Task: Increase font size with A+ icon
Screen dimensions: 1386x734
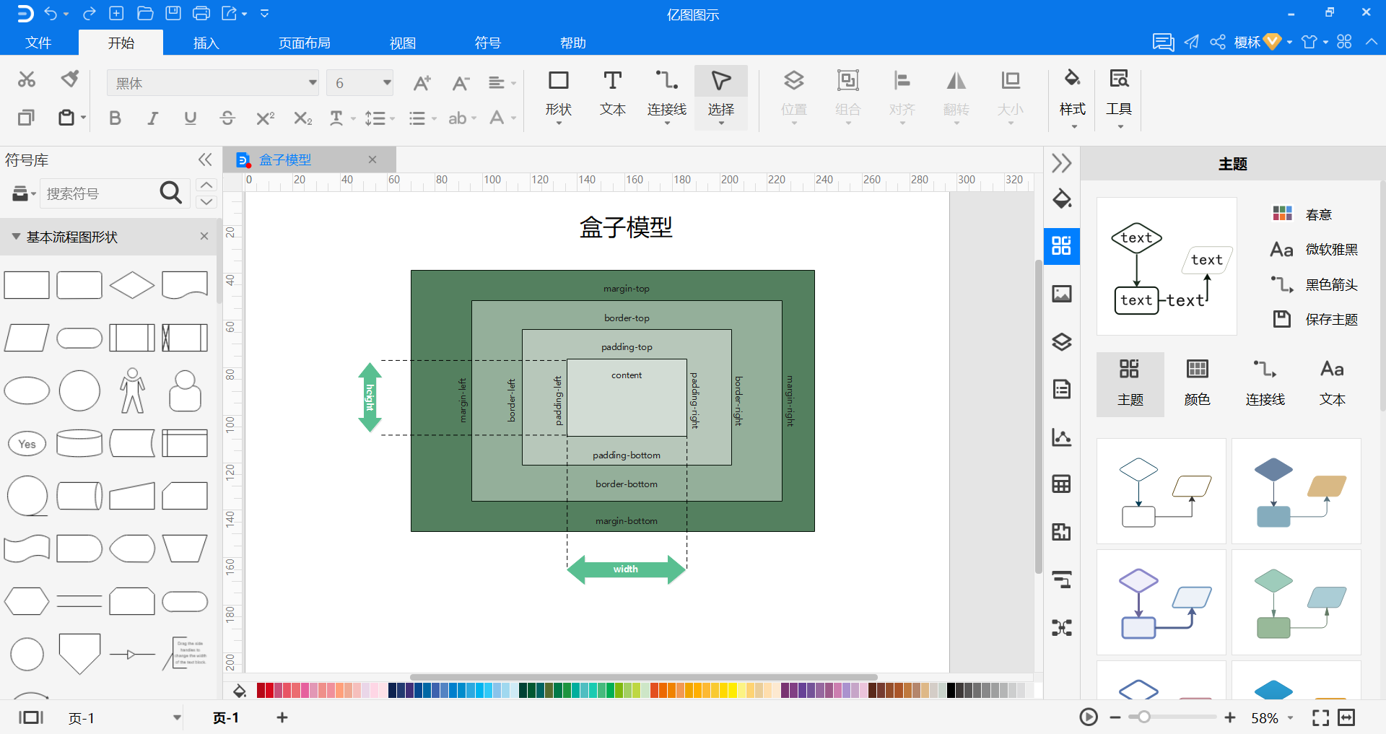Action: pyautogui.click(x=422, y=83)
